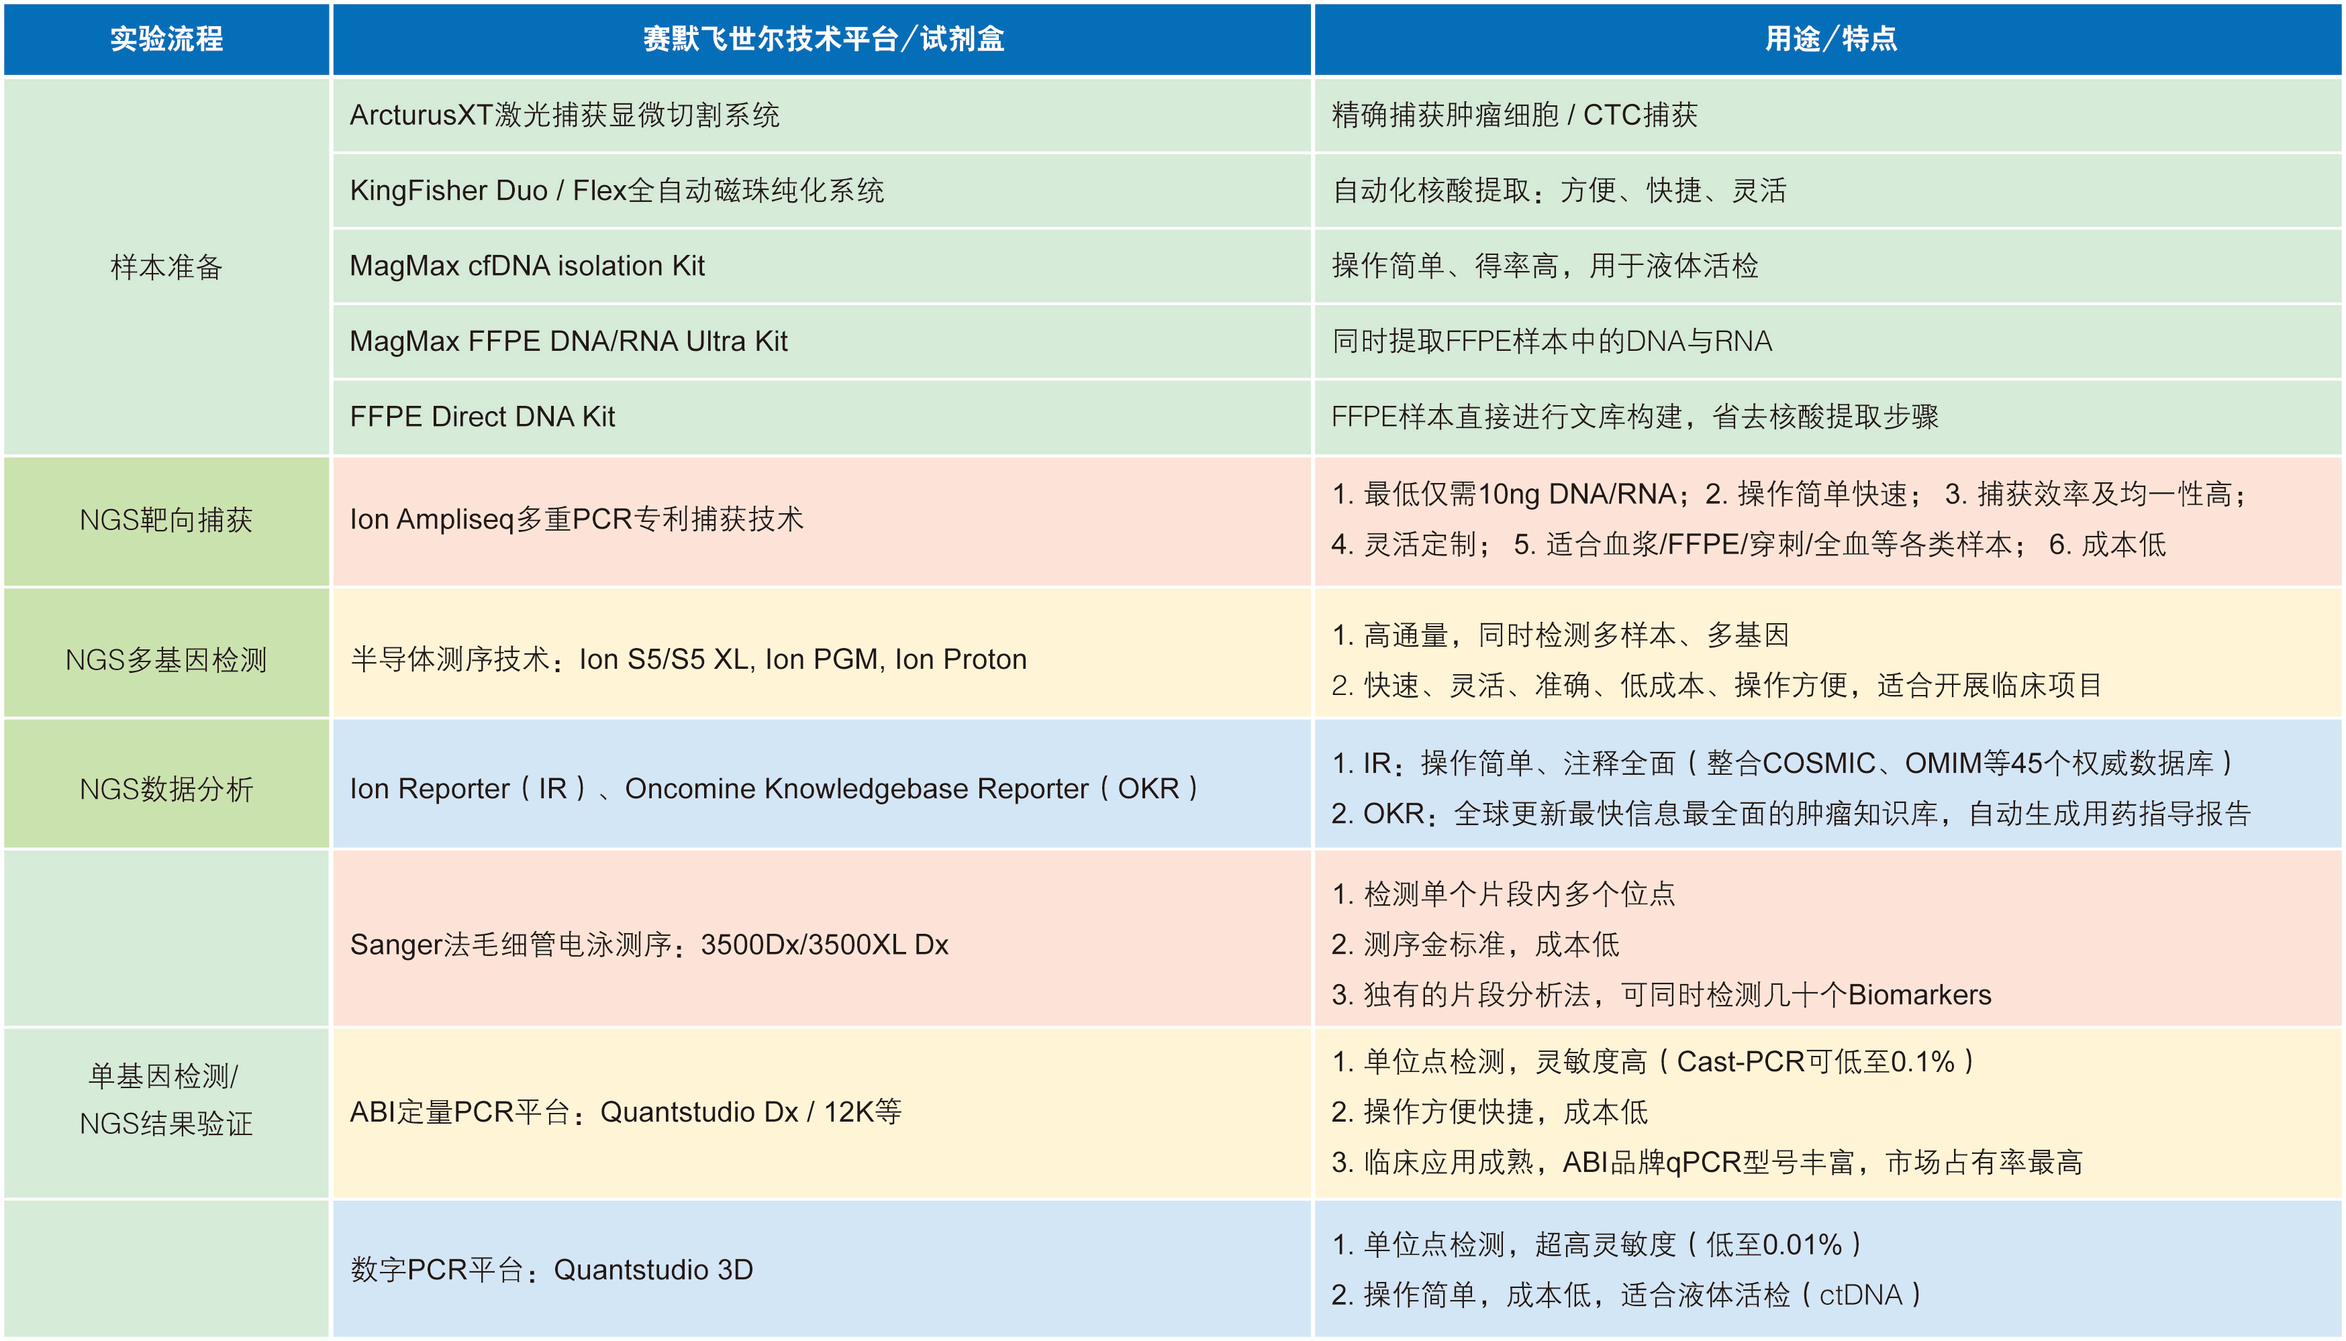Select MagMax cfDNA isolation Kit cell

[x=822, y=266]
